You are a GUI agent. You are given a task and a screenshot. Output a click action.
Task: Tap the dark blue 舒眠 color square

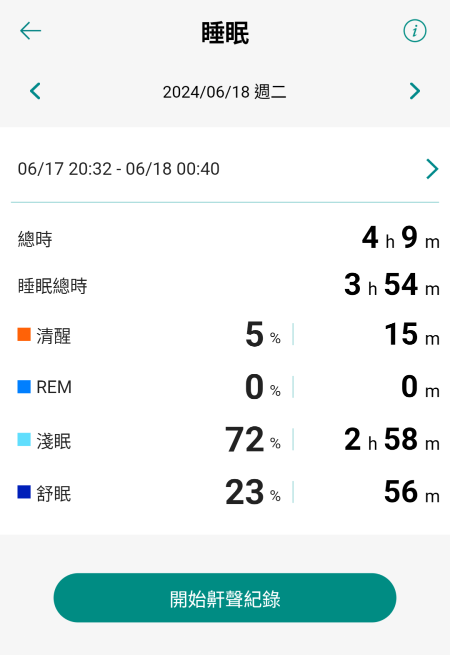click(x=24, y=492)
